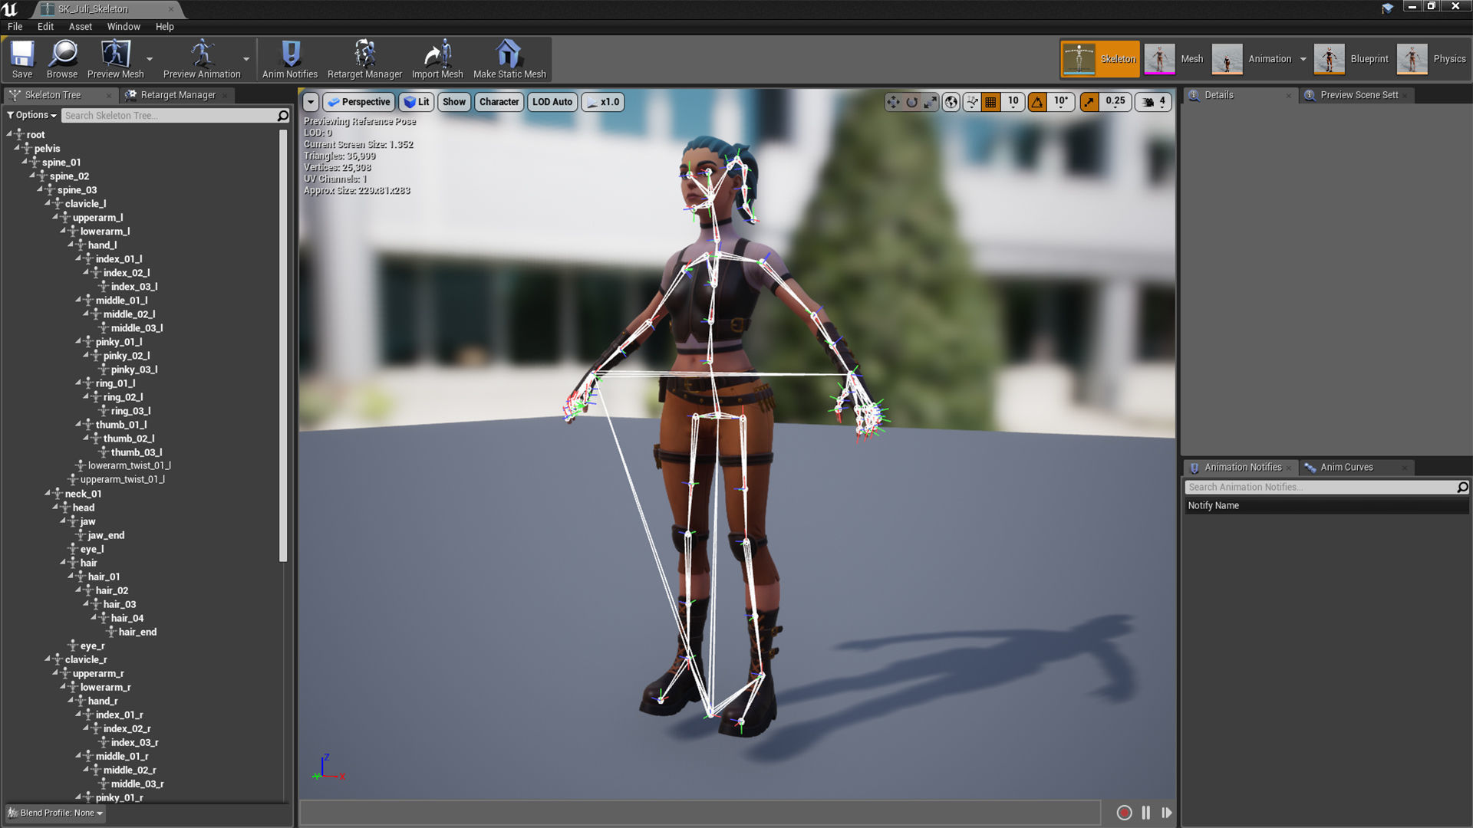This screenshot has height=828, width=1473.
Task: Open the Perspective view dropdown
Action: pyautogui.click(x=358, y=101)
